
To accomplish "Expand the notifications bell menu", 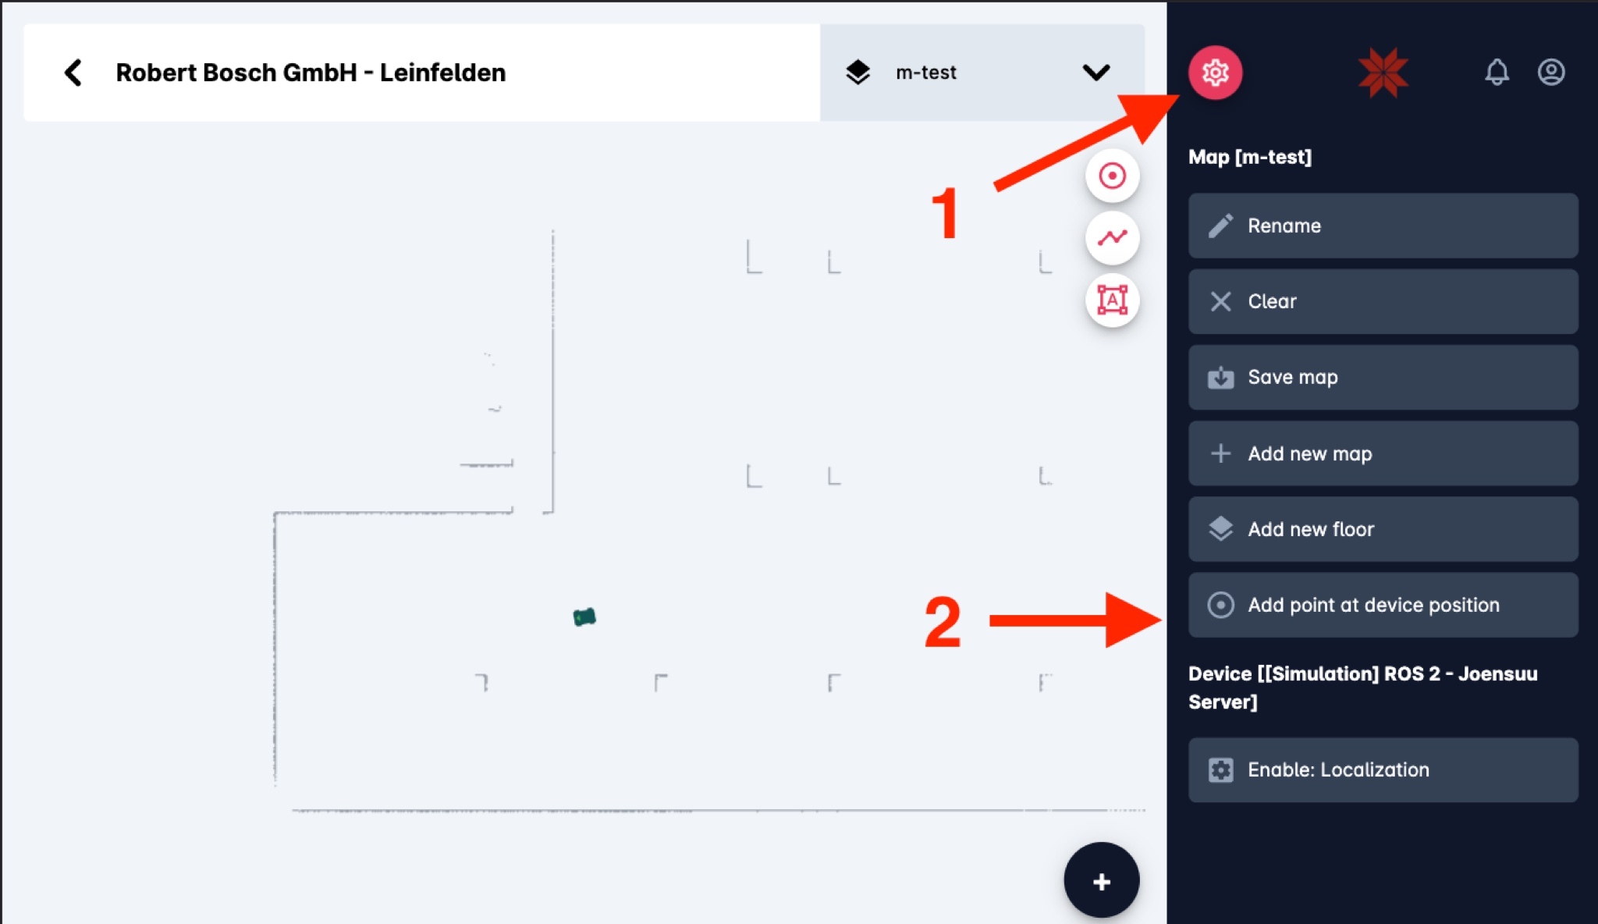I will click(1497, 72).
